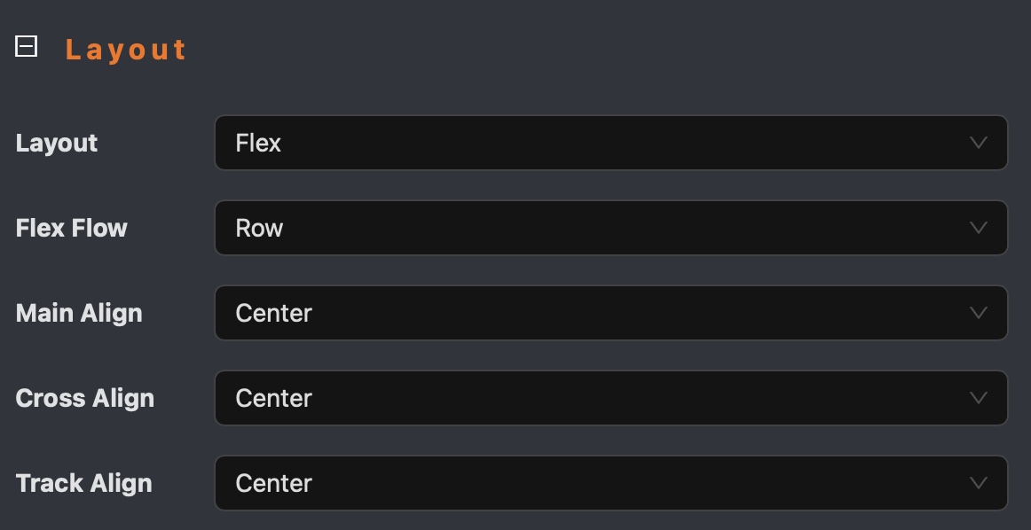
Task: Click the chevron on the Main Align dropdown
Action: (x=977, y=313)
